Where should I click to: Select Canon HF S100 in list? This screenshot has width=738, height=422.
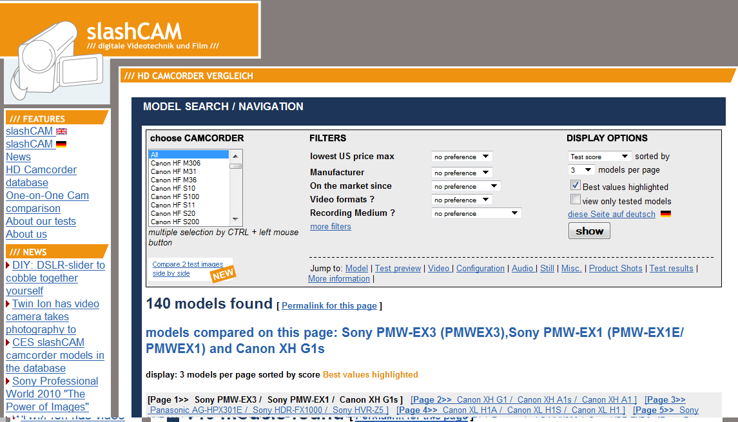pos(189,197)
